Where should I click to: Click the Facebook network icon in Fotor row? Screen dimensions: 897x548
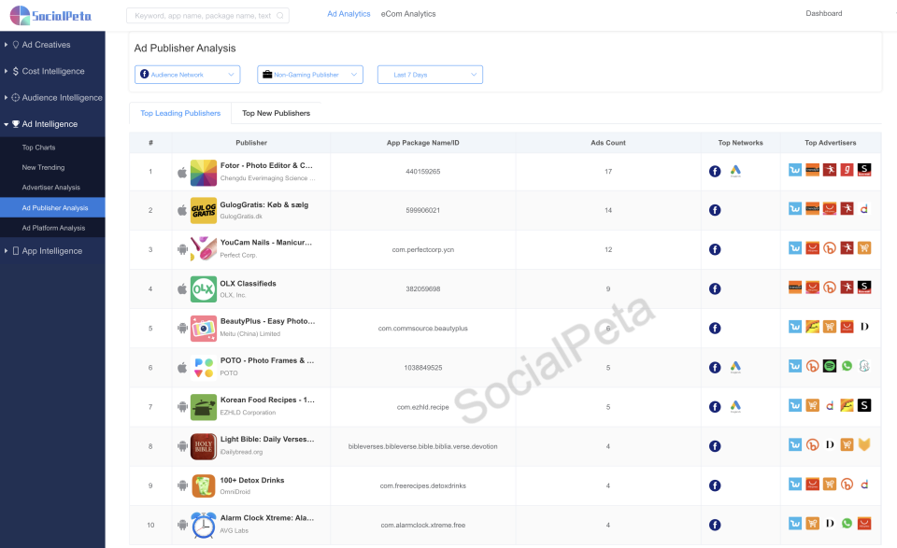click(715, 171)
